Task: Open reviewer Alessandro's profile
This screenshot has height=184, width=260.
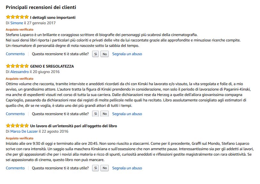Action: (x=20, y=72)
